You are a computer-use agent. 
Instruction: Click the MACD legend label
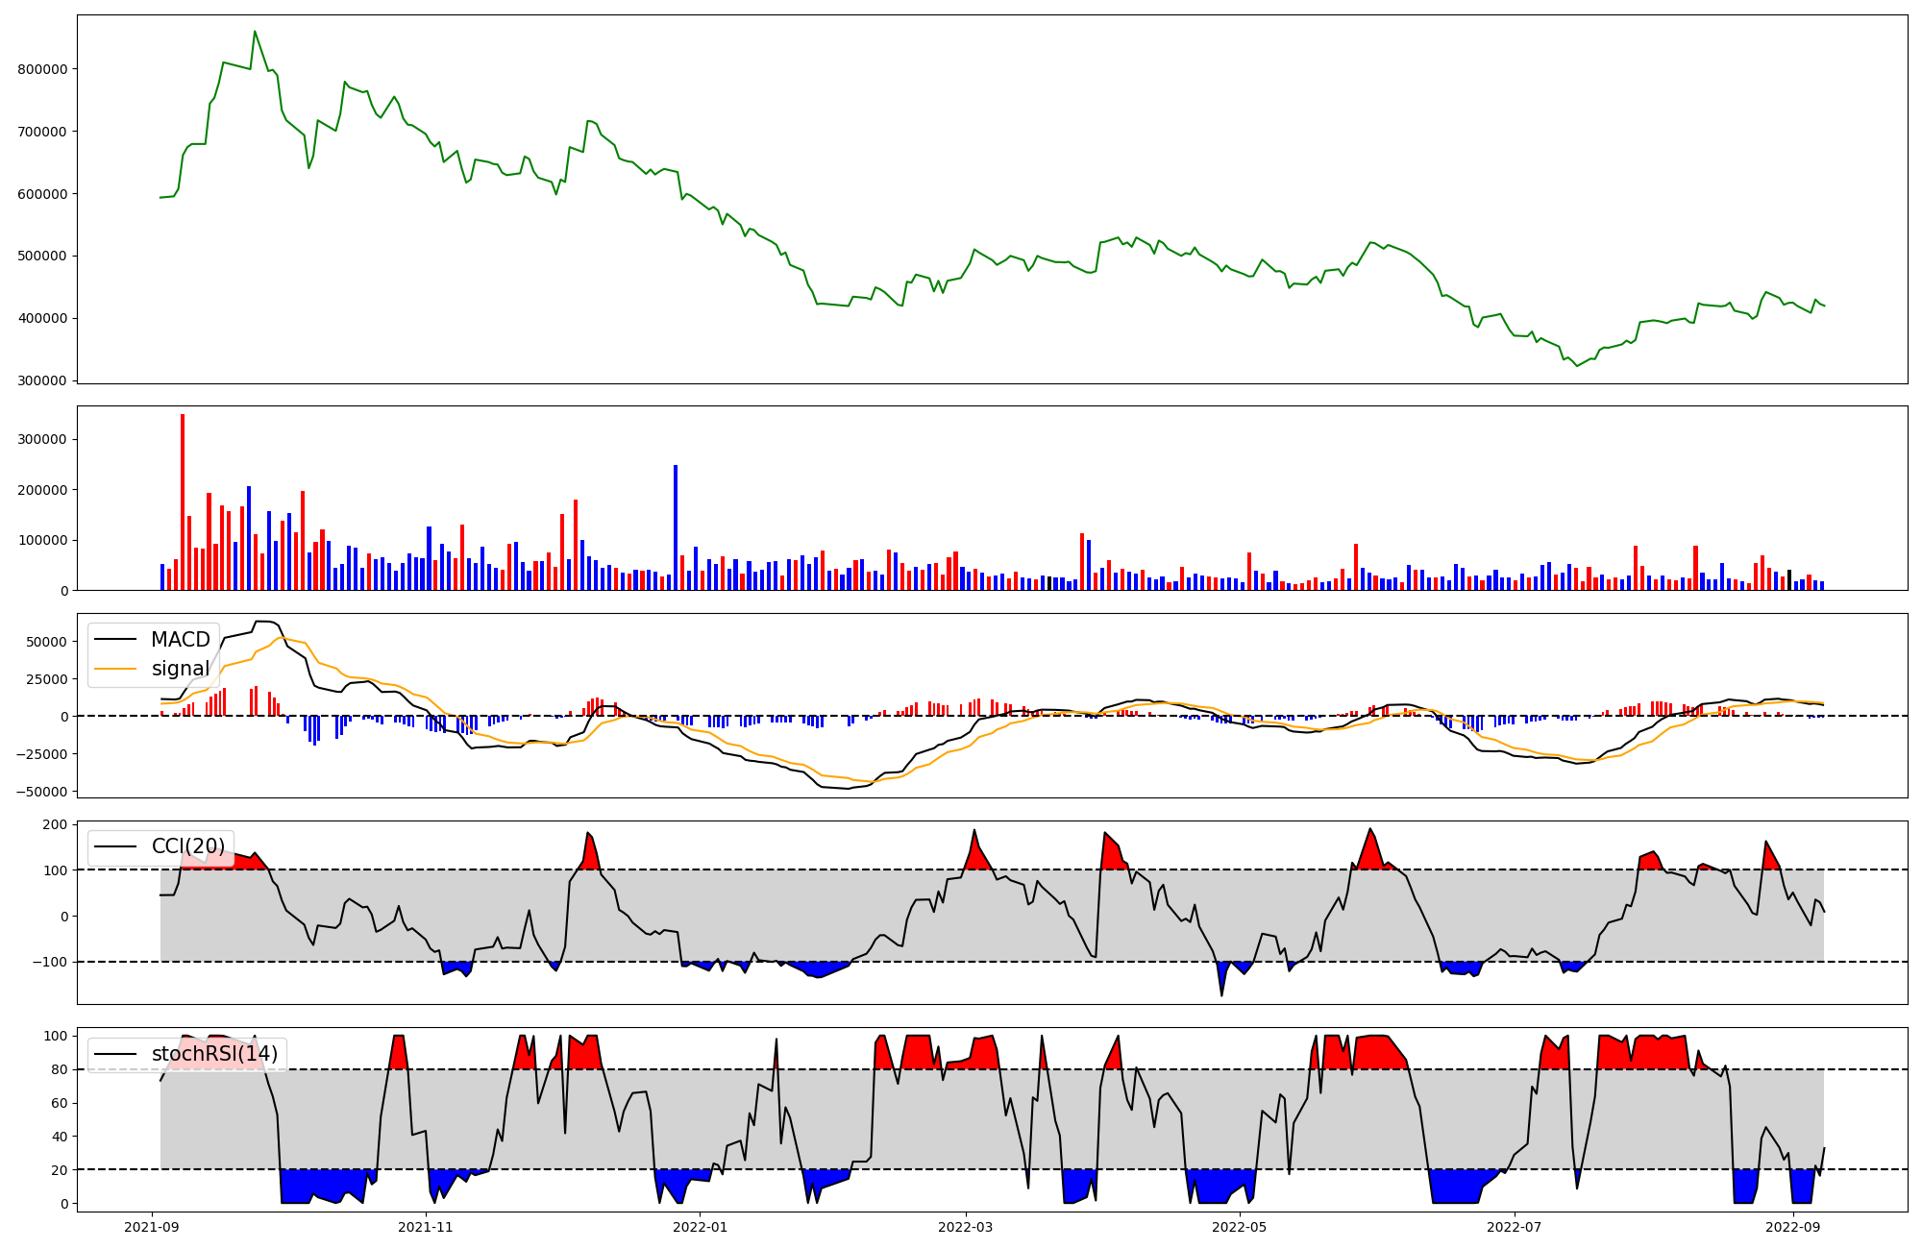(180, 640)
